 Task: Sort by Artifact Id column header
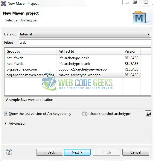point(90,51)
